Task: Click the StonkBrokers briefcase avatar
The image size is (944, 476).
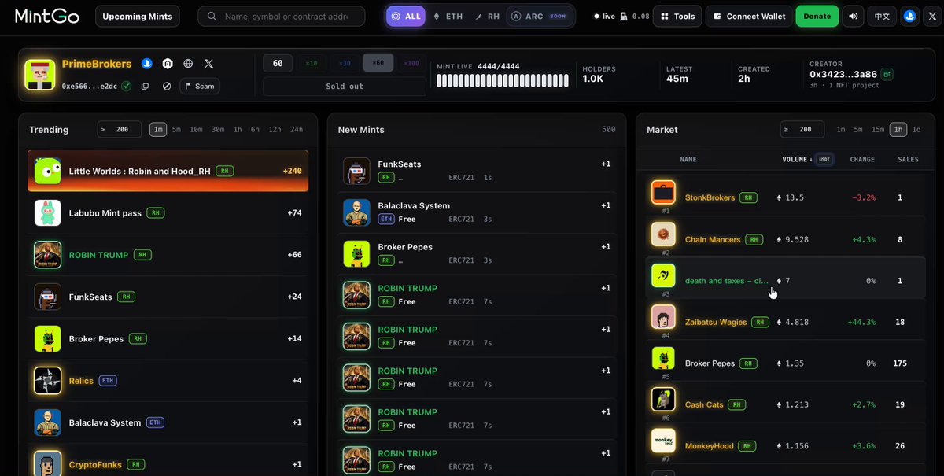Action: coord(663,194)
